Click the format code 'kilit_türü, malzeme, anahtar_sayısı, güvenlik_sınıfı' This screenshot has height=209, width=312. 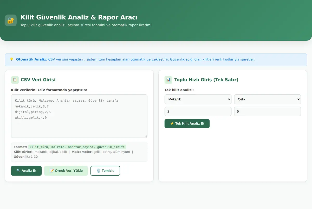[77, 147]
